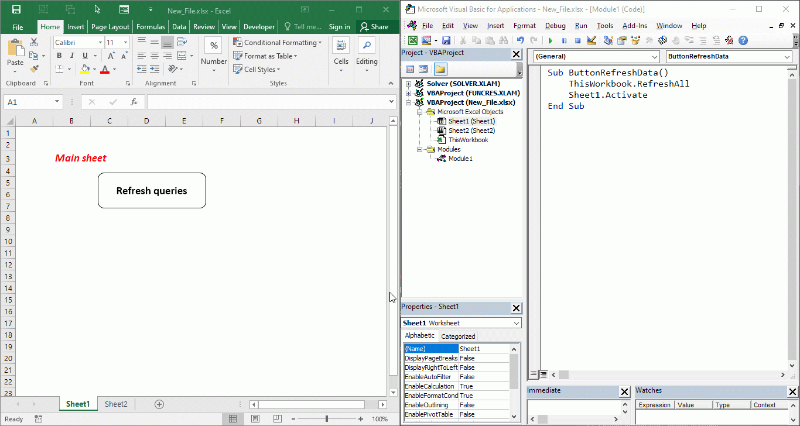
Task: Toggle Folders view in Project pane
Action: (440, 69)
